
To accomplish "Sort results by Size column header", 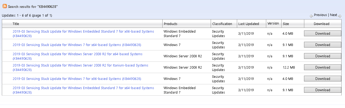I will [286, 24].
